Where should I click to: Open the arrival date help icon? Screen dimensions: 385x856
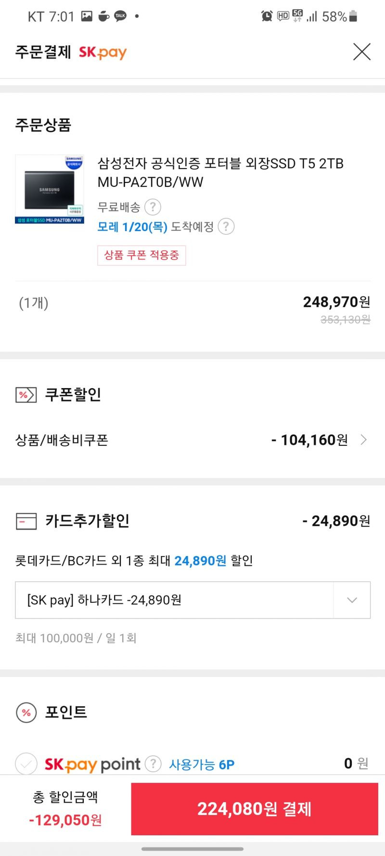point(226,226)
